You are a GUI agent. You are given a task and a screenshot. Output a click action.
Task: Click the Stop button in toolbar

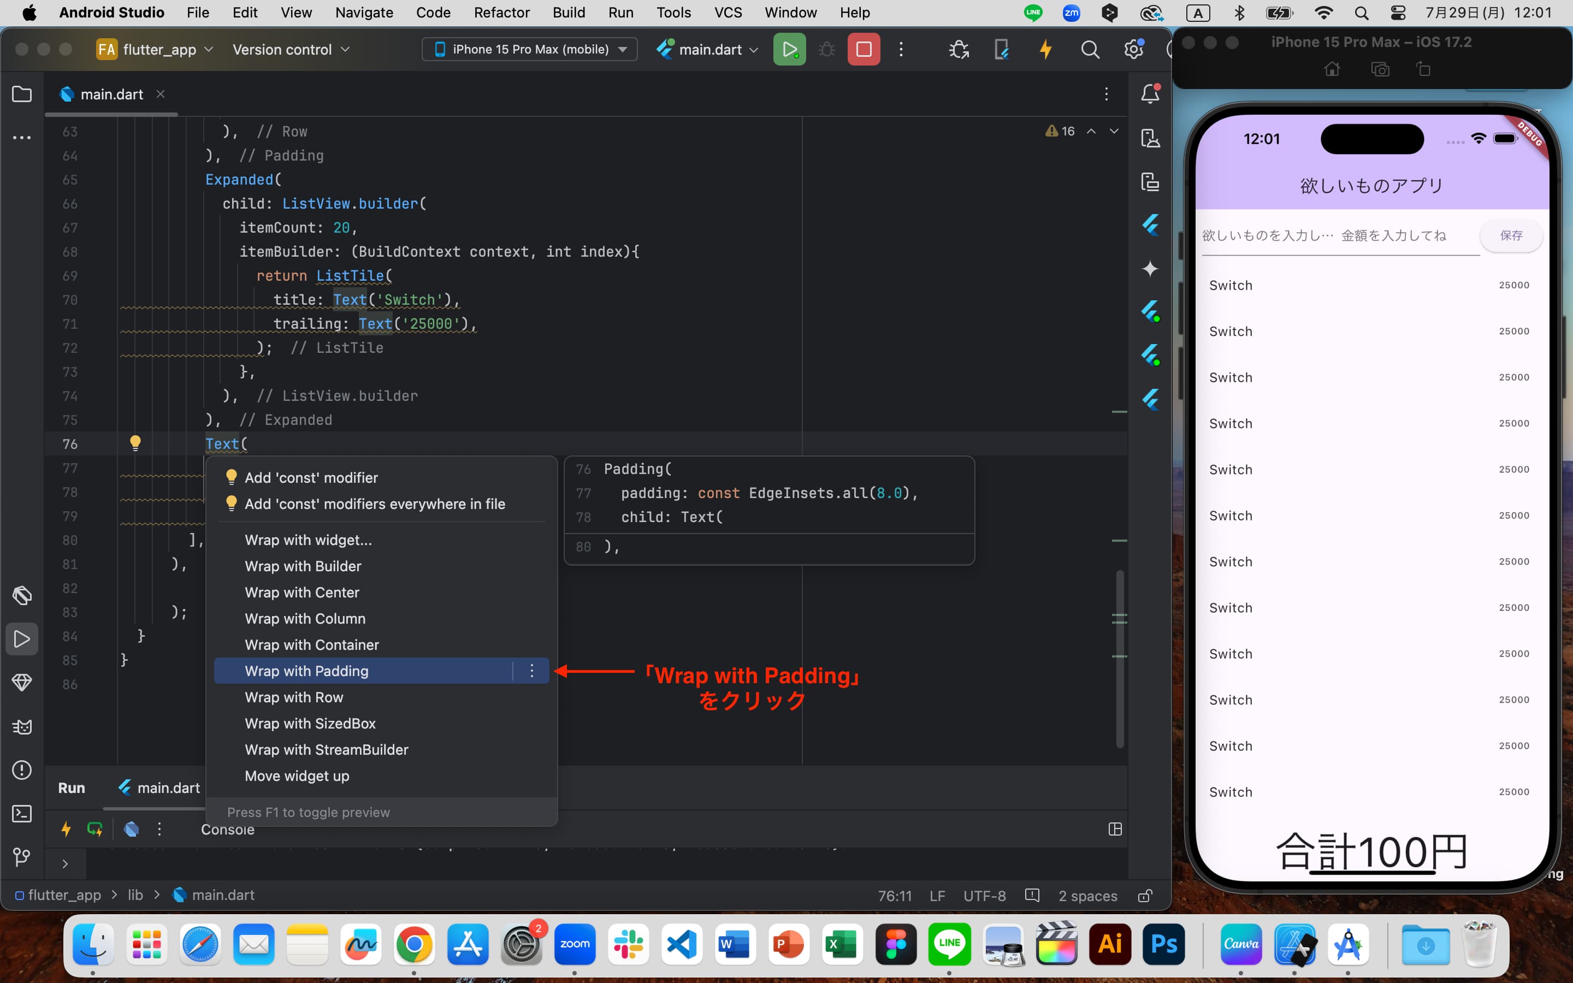(863, 49)
